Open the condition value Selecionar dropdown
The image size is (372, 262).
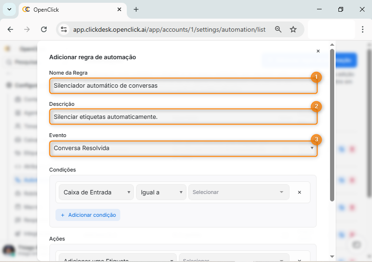click(x=238, y=192)
